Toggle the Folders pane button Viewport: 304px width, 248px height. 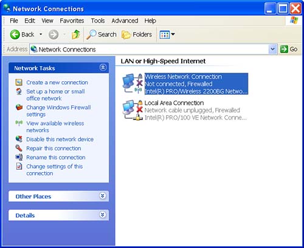137,35
